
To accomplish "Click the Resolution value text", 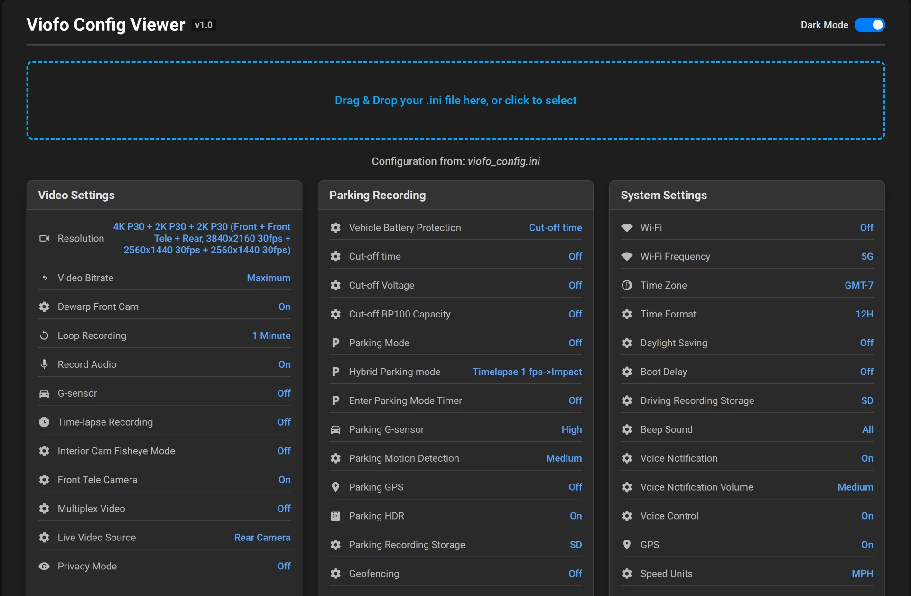I will (x=202, y=238).
